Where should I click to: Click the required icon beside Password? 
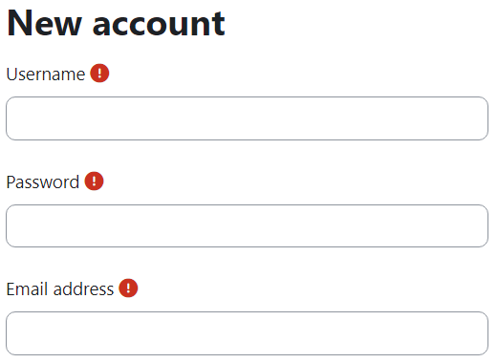pyautogui.click(x=94, y=181)
